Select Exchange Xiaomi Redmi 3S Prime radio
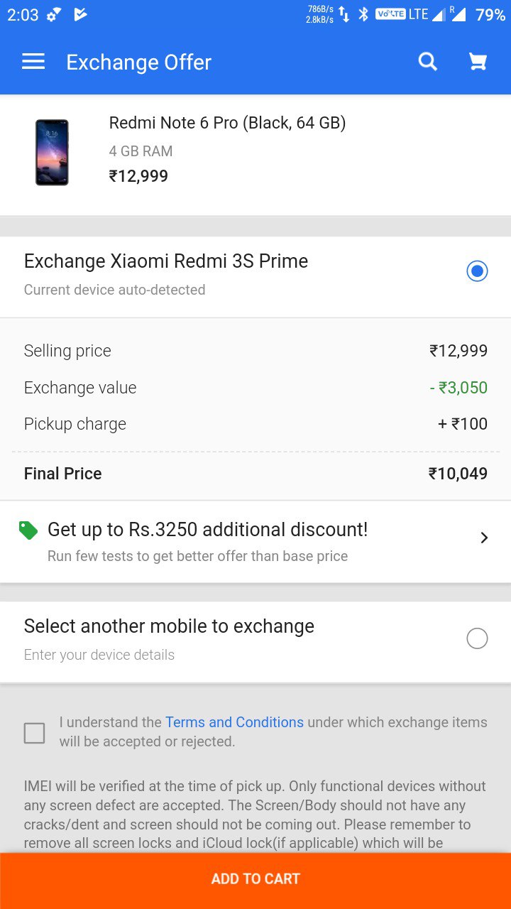The image size is (511, 909). 477,271
